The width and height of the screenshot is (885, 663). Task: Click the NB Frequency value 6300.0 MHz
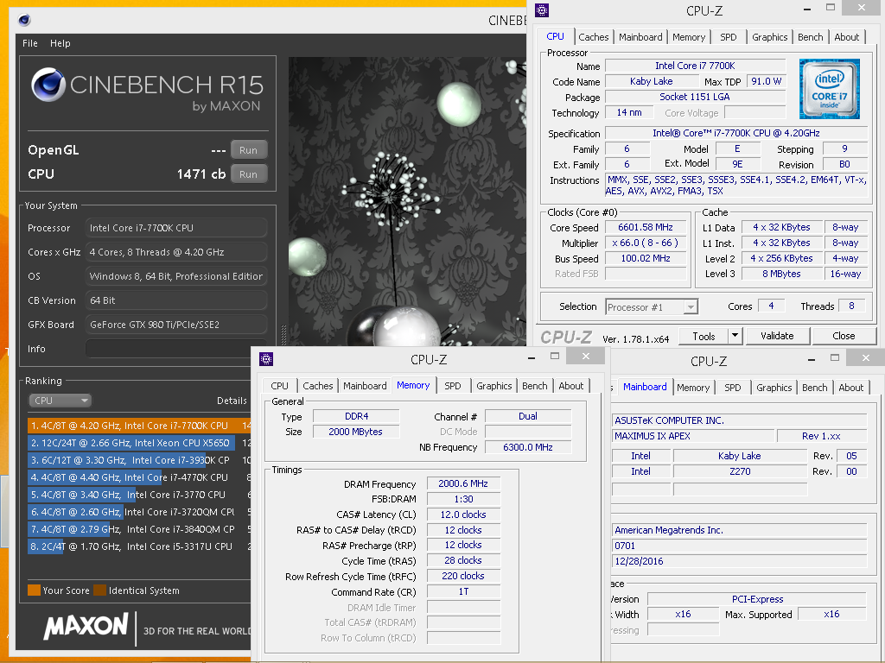click(x=528, y=447)
